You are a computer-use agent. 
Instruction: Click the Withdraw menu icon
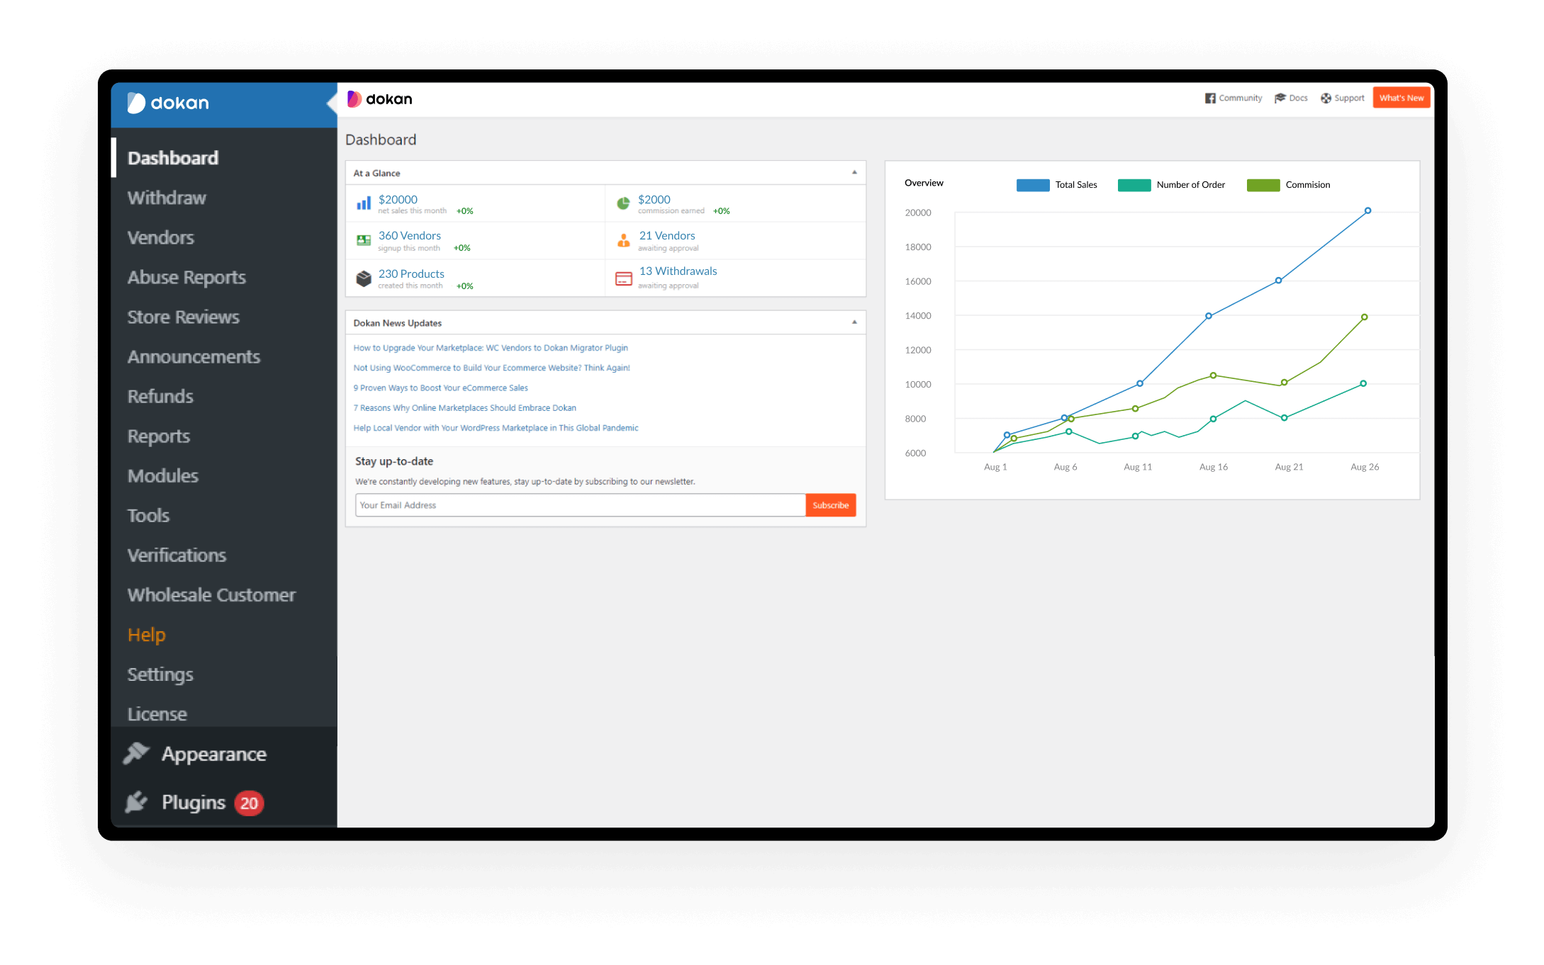pyautogui.click(x=166, y=198)
